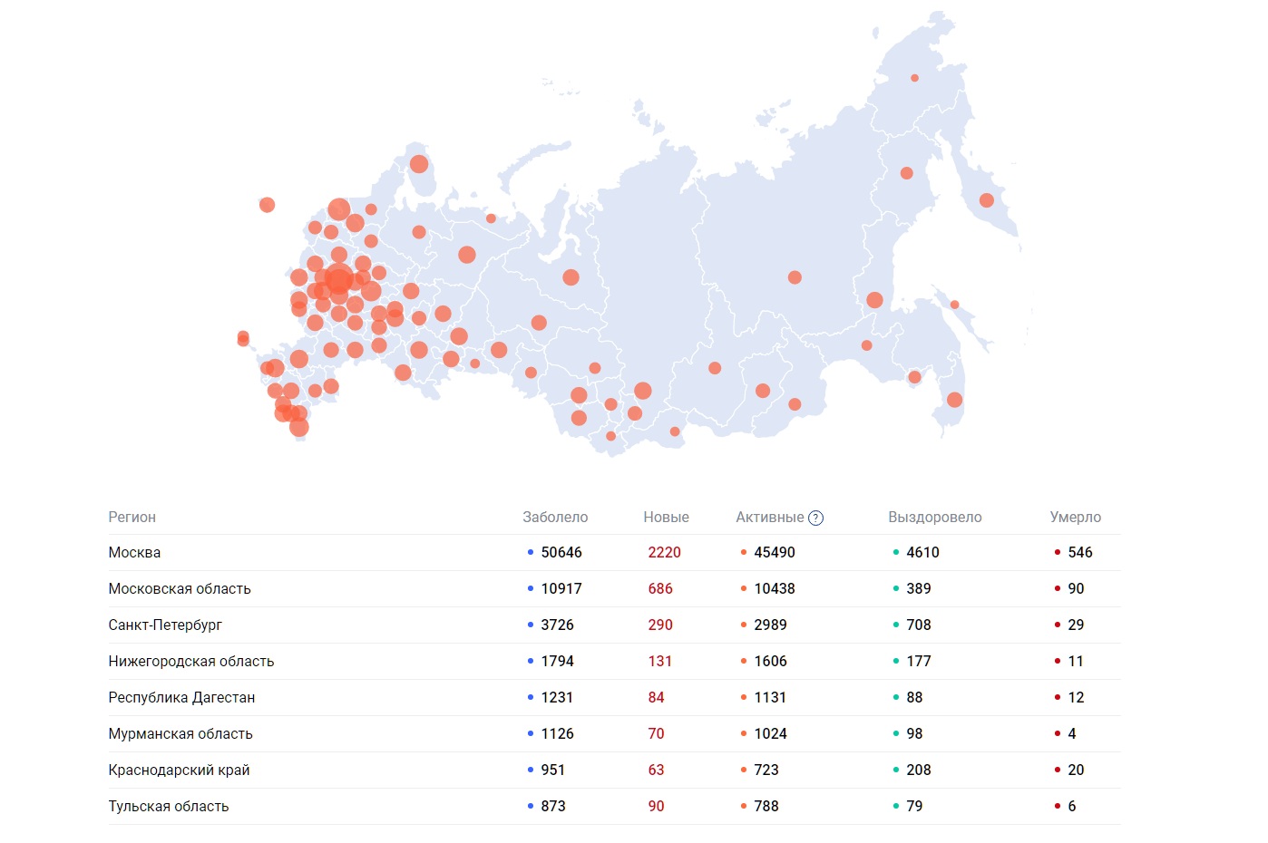The width and height of the screenshot is (1268, 843).
Task: Click Московская область new cases 686
Action: (x=660, y=589)
